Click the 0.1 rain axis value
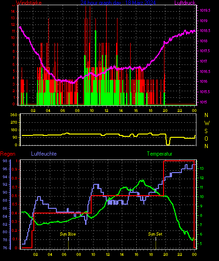 pyautogui.click(x=14, y=239)
